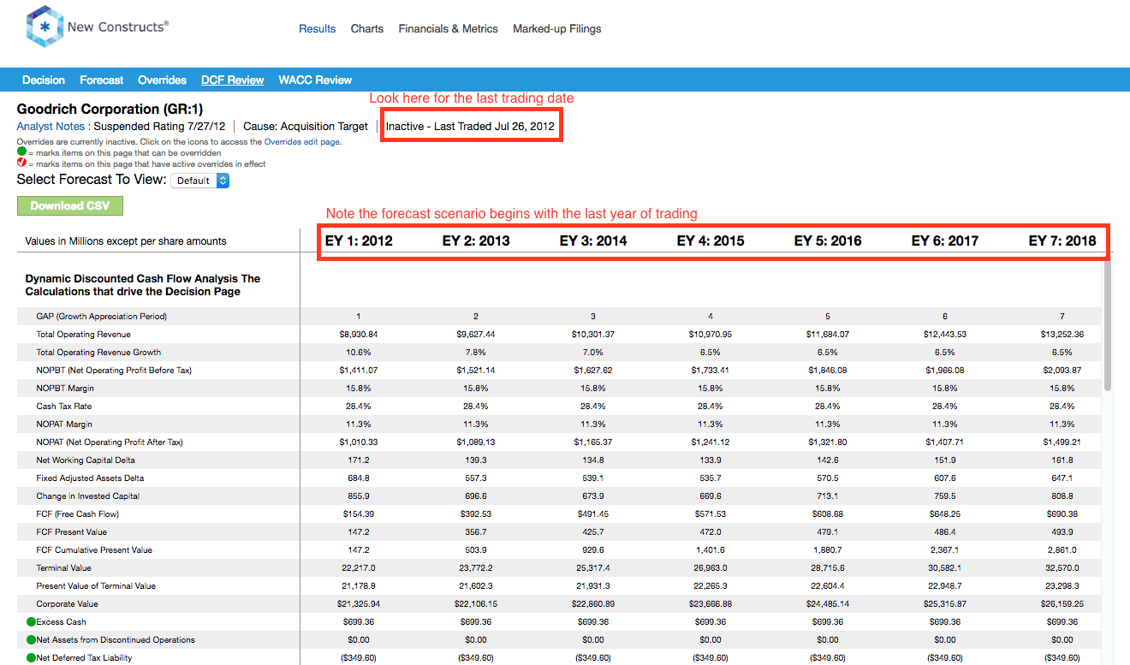This screenshot has width=1130, height=665.
Task: Open the Select Forecast To View dropdown
Action: [x=200, y=181]
